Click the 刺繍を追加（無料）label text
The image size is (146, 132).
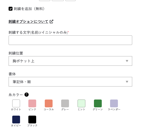(x=29, y=9)
